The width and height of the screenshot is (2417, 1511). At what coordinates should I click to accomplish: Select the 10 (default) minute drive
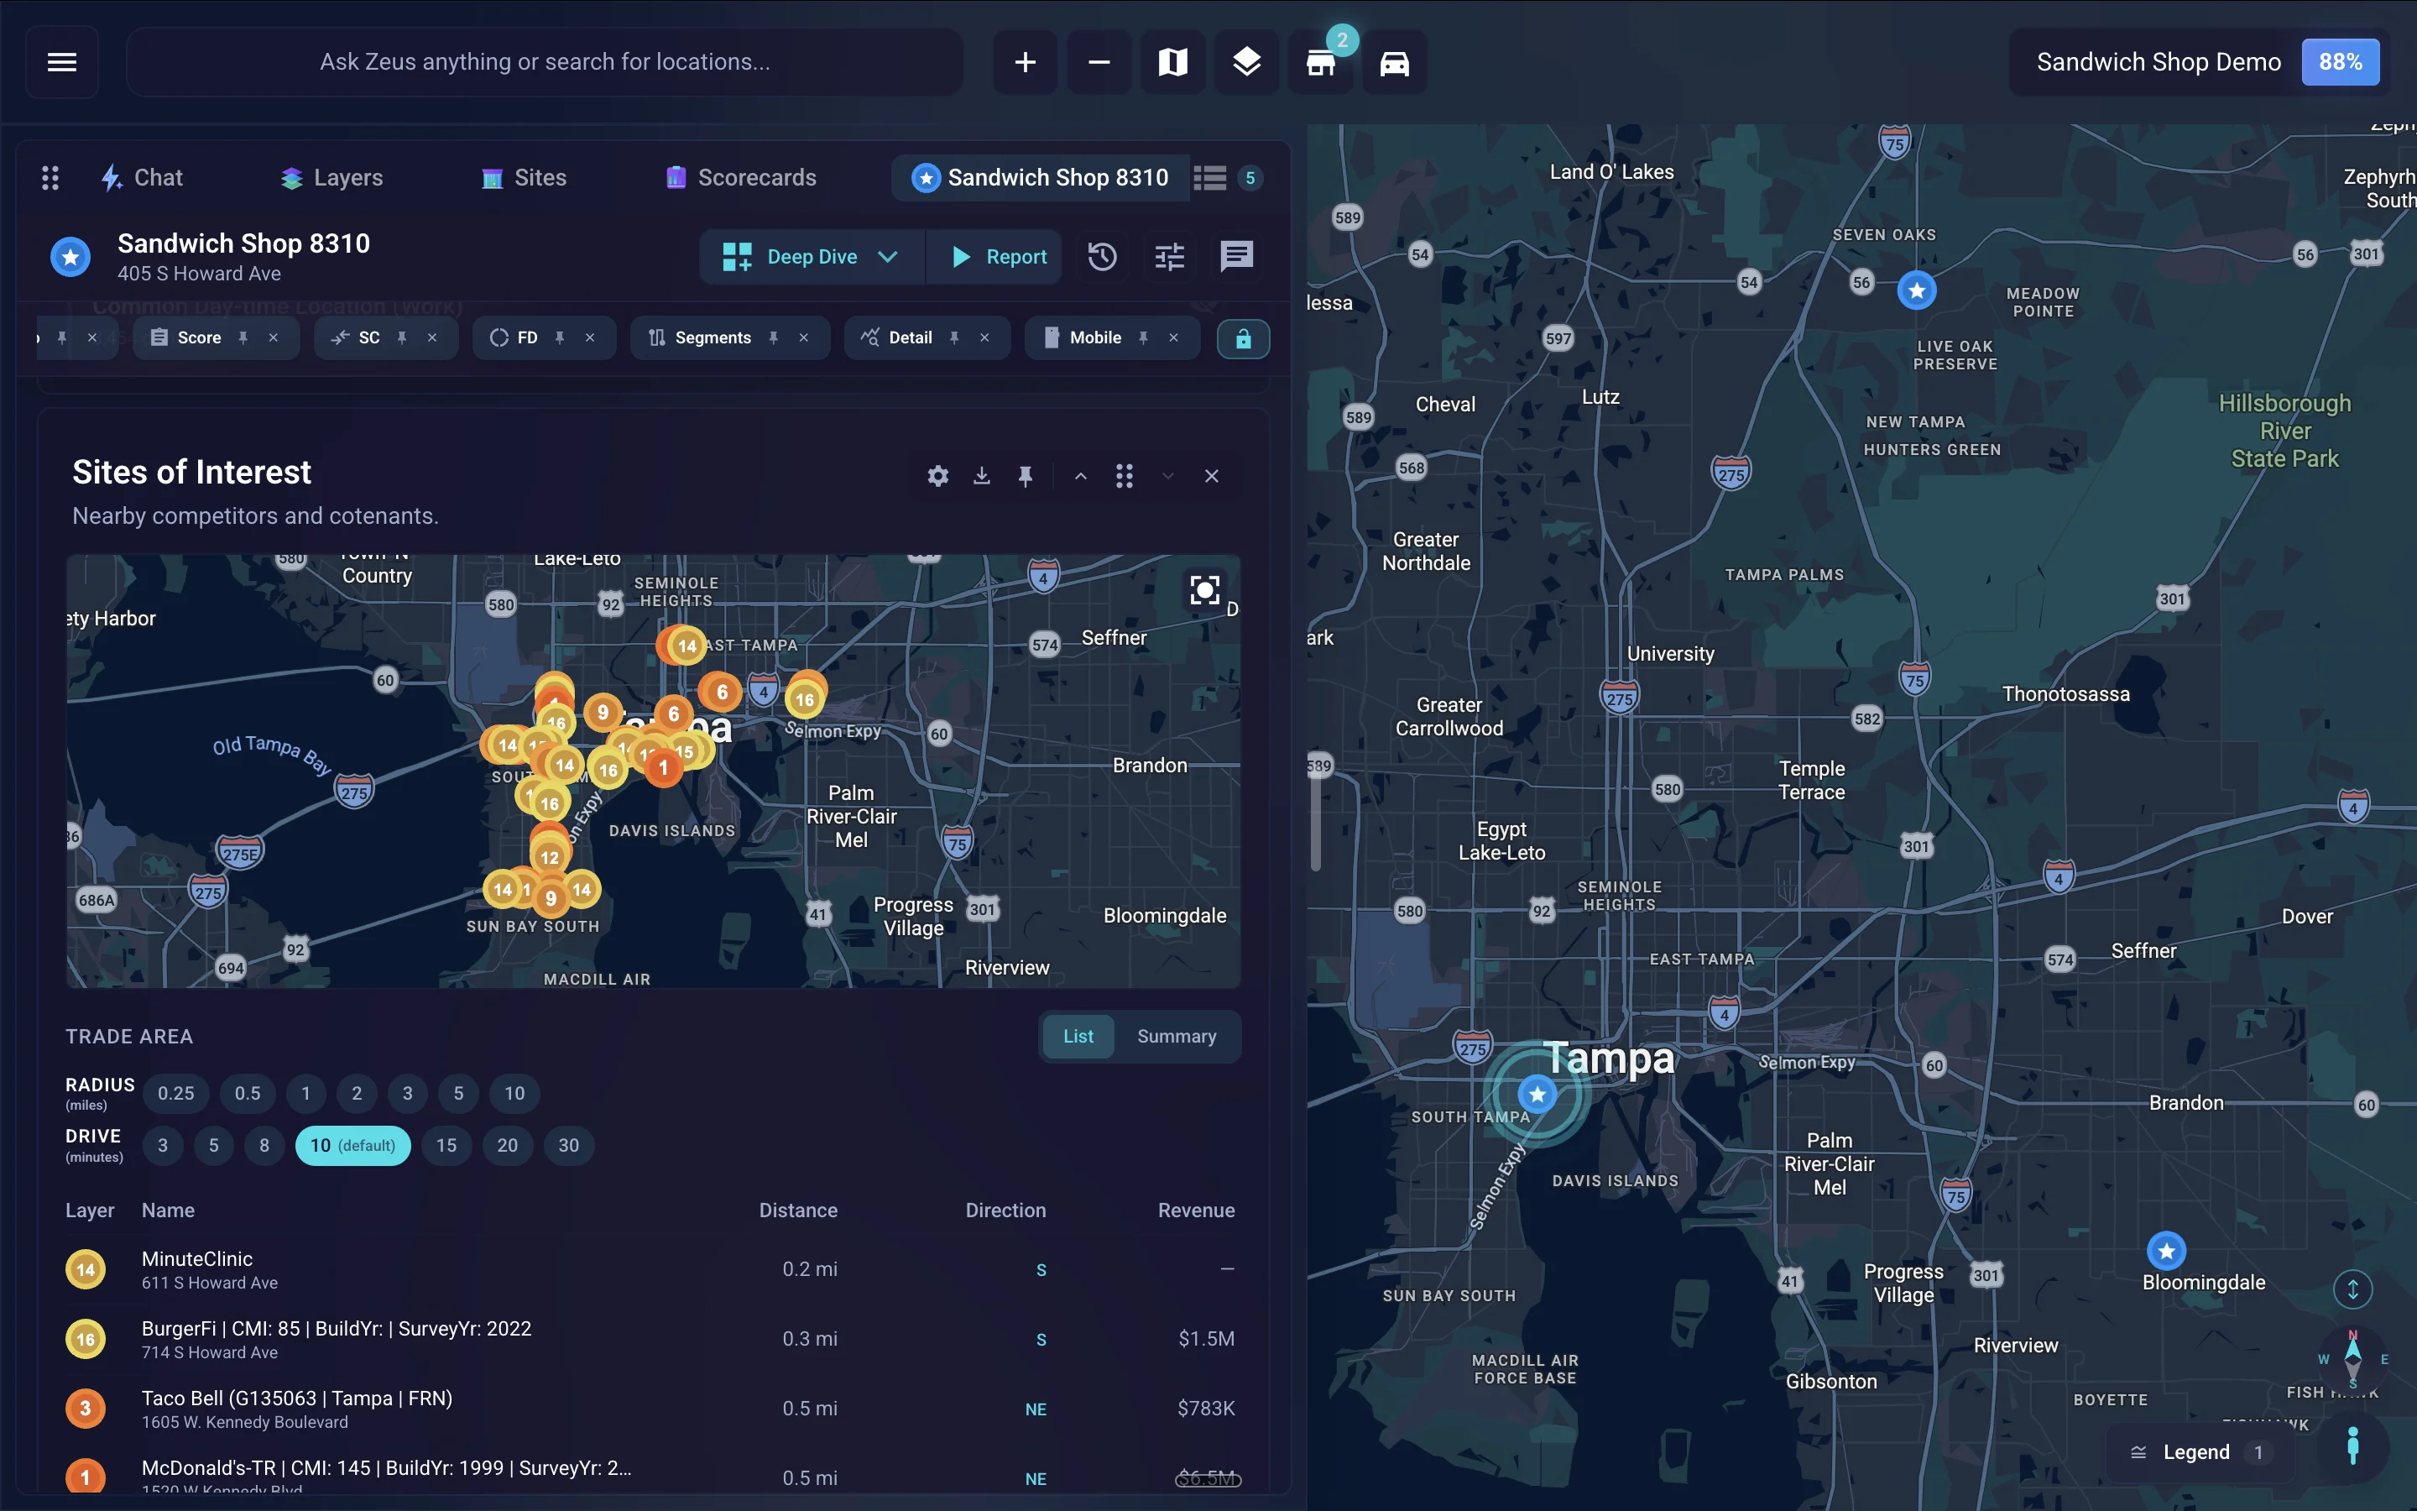click(352, 1145)
